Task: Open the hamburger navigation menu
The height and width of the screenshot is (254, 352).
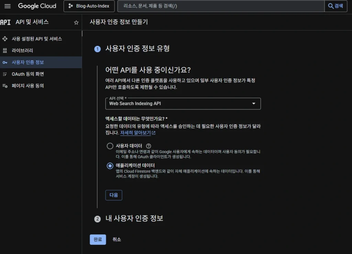Action: (8, 6)
